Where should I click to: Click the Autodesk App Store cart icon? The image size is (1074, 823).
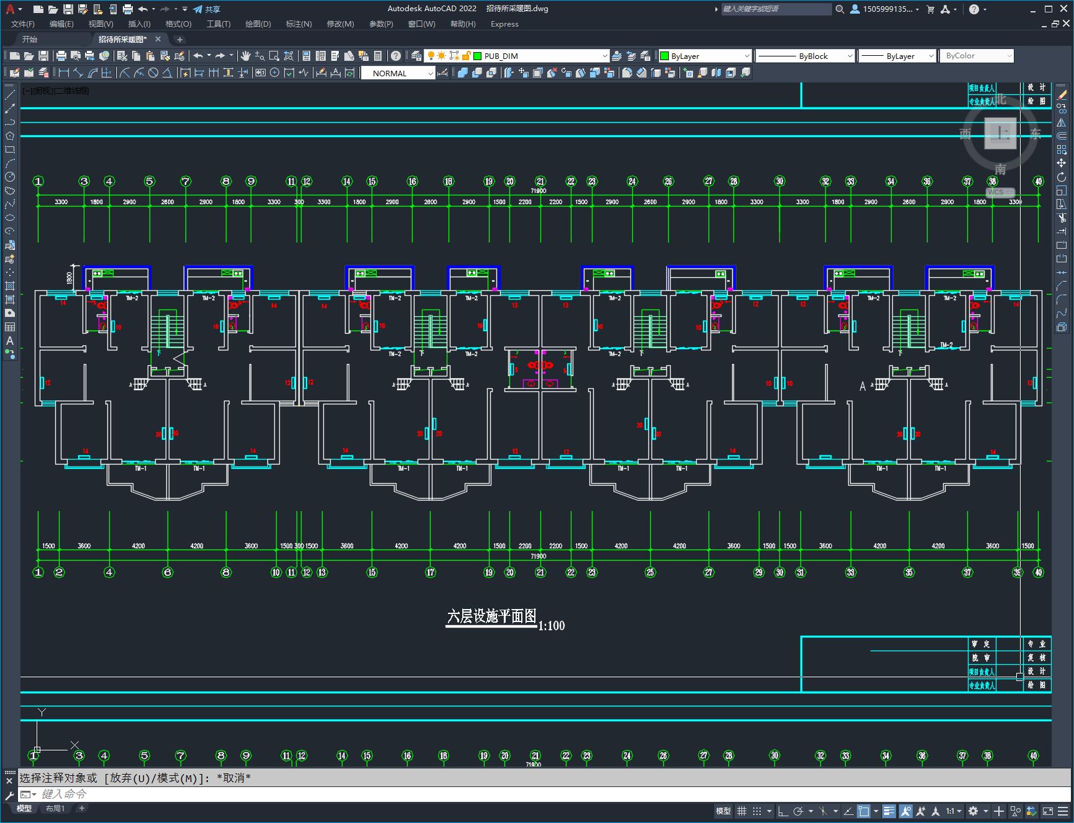pos(930,9)
